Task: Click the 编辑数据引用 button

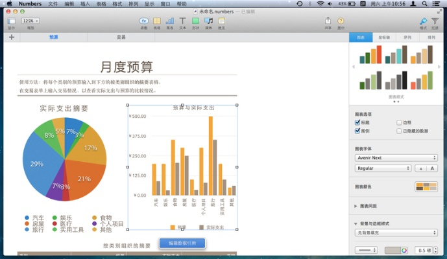Action: click(182, 243)
